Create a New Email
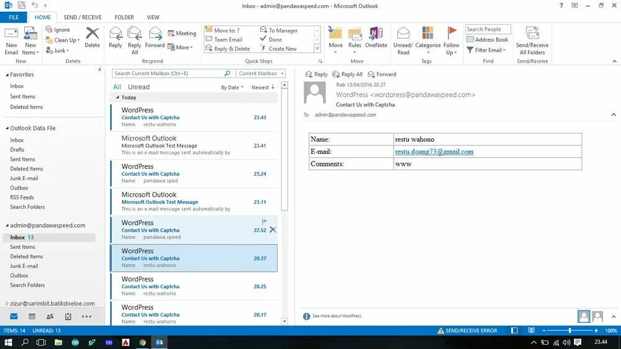The width and height of the screenshot is (621, 349). coord(11,41)
